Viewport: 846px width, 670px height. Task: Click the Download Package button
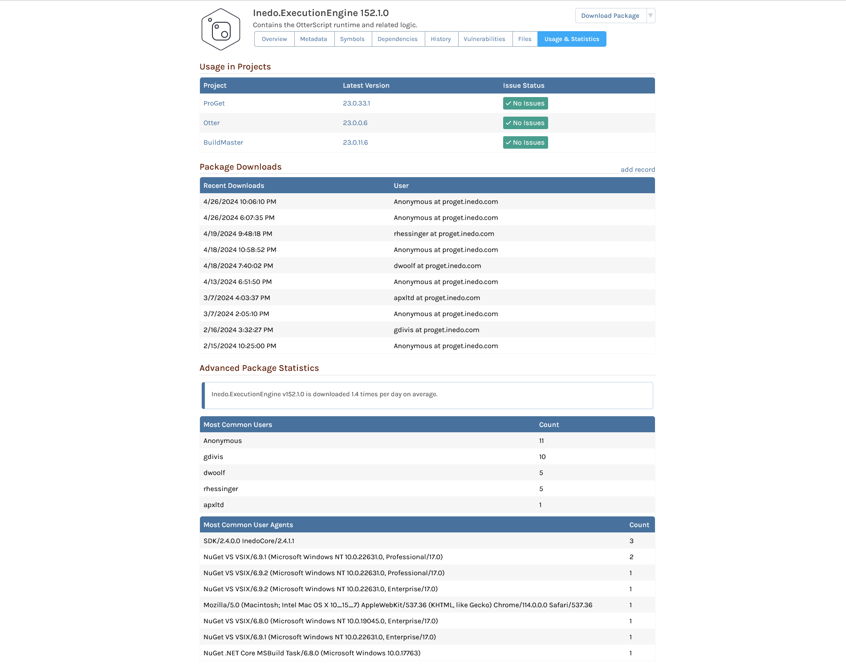click(x=610, y=16)
